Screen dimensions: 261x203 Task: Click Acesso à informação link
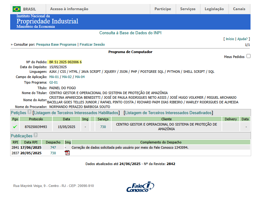pyautogui.click(x=69, y=9)
